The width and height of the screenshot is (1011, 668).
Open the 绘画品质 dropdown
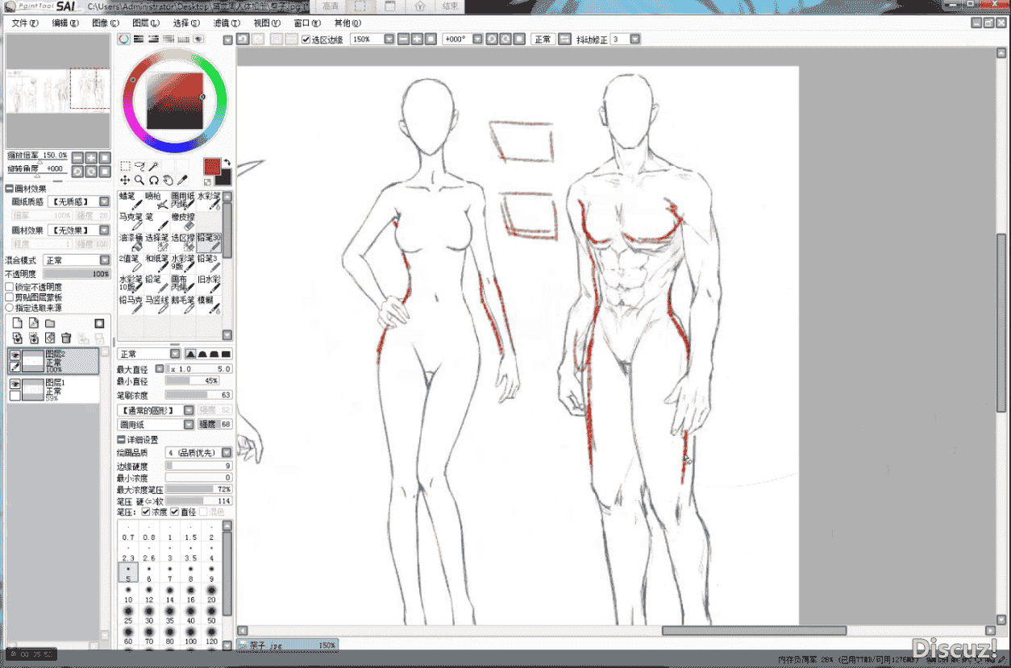click(198, 453)
